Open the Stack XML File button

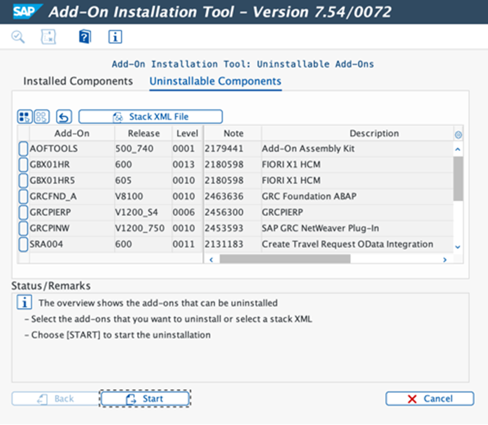pos(151,117)
